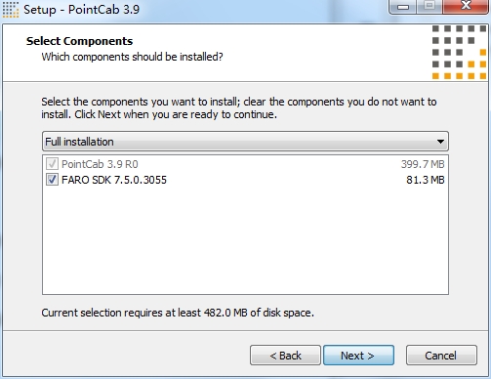Open the Full installation type combo box
This screenshot has width=491, height=379.
[245, 142]
